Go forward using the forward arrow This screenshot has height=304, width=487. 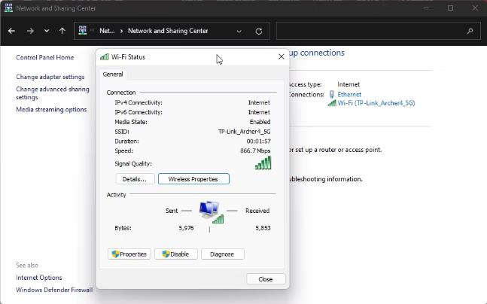tap(30, 31)
